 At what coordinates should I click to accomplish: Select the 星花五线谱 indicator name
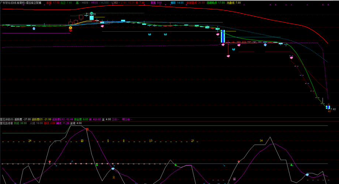point(6,123)
